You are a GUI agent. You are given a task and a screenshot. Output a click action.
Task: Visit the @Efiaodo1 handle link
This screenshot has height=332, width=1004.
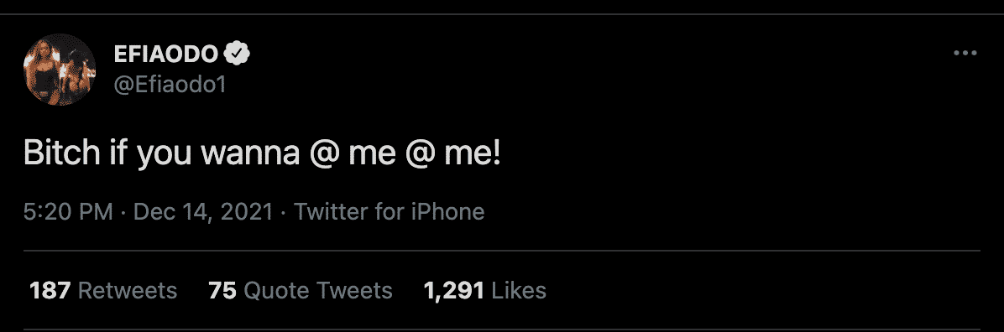click(x=170, y=86)
